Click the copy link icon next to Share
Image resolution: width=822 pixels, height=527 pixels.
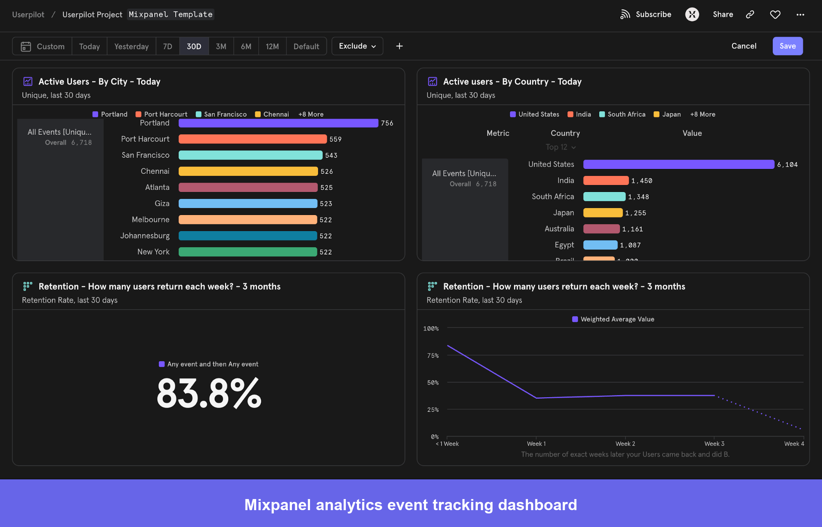point(750,14)
